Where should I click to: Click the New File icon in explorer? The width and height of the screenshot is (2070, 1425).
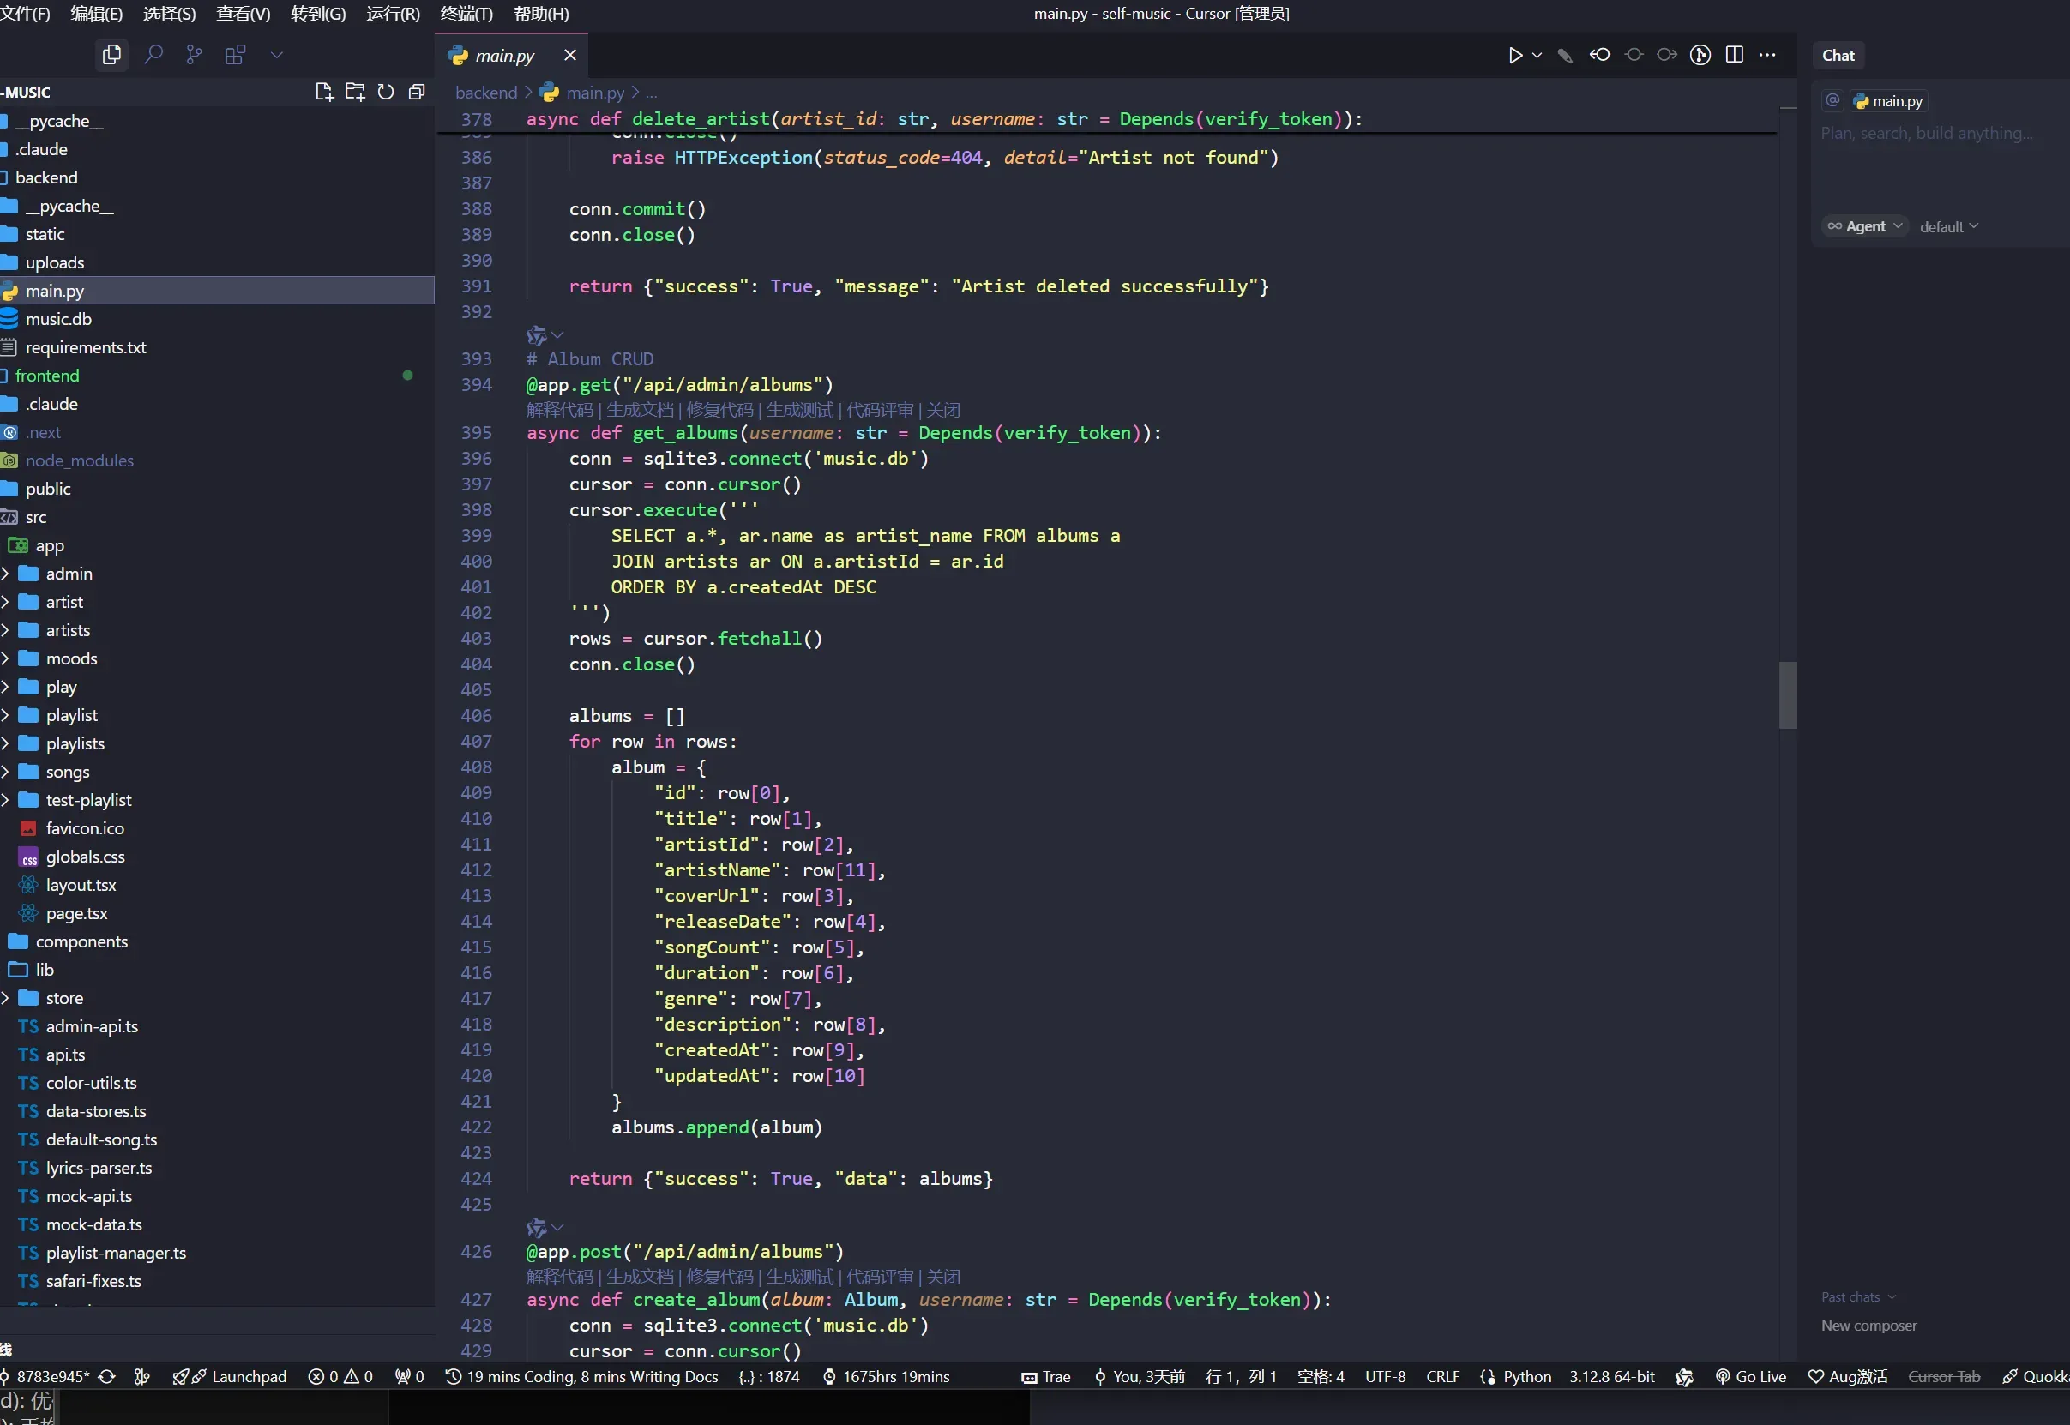click(323, 92)
